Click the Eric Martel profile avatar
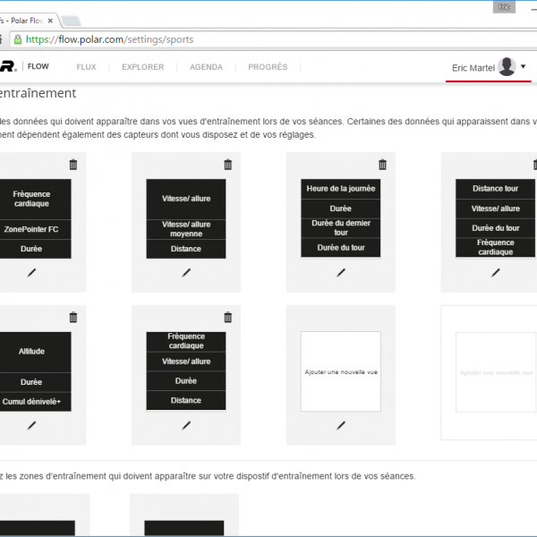This screenshot has width=537, height=537. tap(507, 67)
